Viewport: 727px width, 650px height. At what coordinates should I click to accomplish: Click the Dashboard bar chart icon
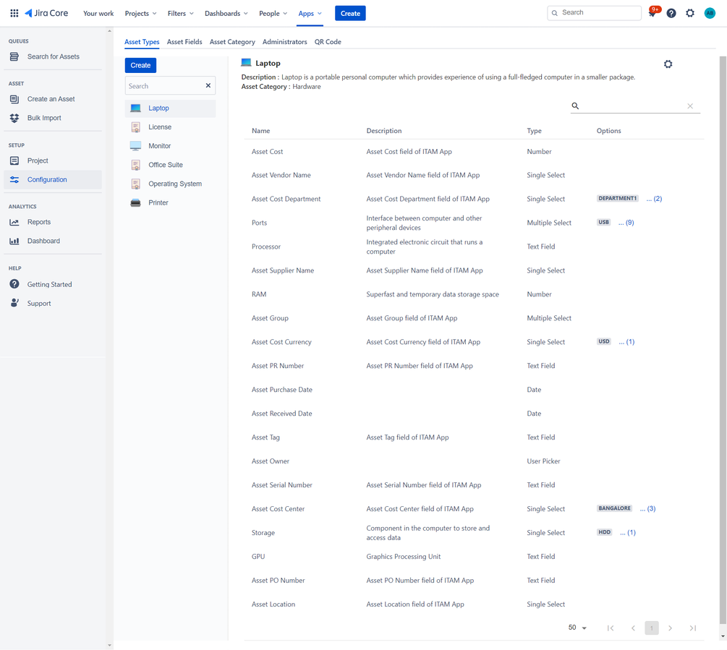pyautogui.click(x=14, y=241)
